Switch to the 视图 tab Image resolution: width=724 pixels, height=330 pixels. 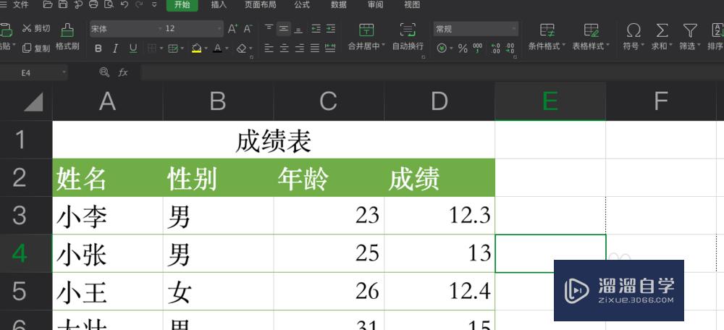click(412, 5)
